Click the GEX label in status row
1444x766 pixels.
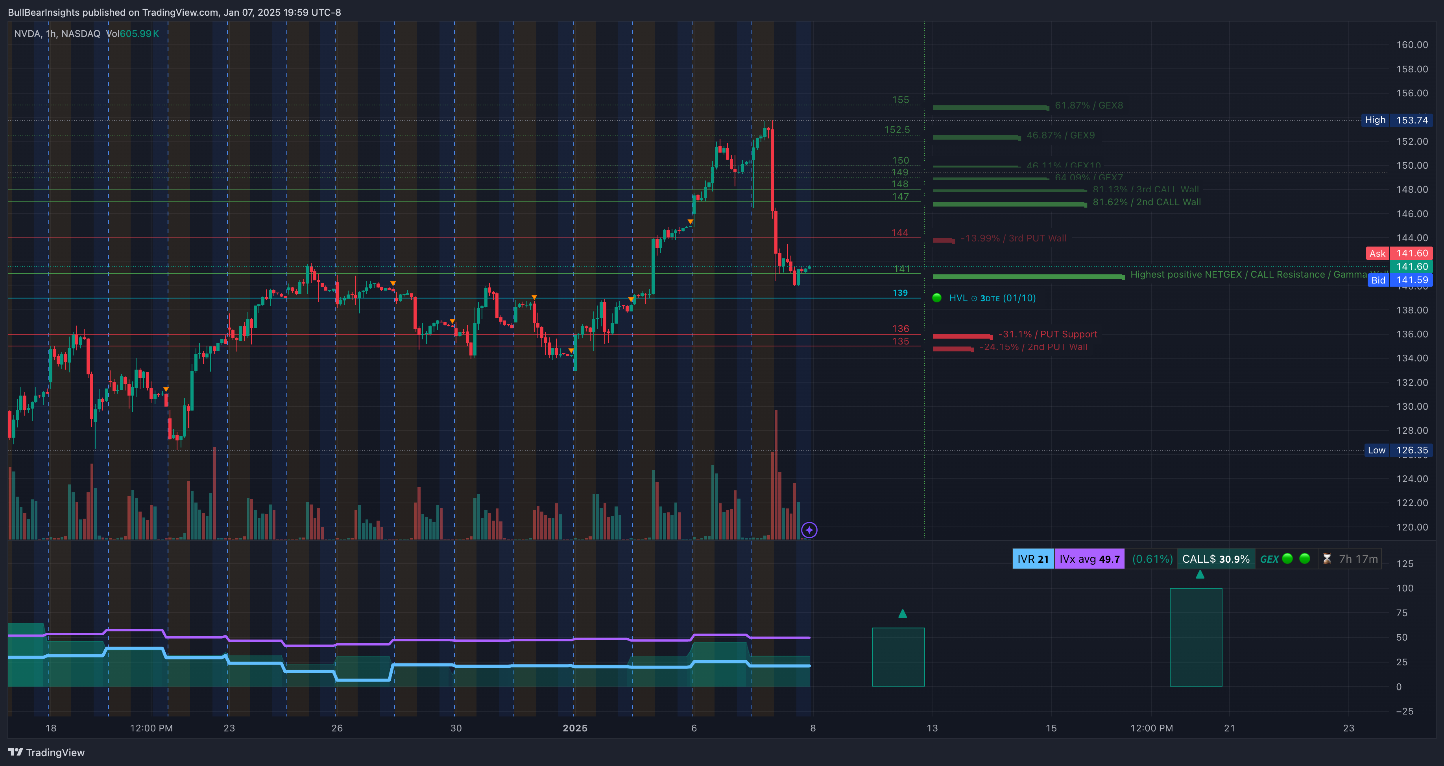(1269, 559)
